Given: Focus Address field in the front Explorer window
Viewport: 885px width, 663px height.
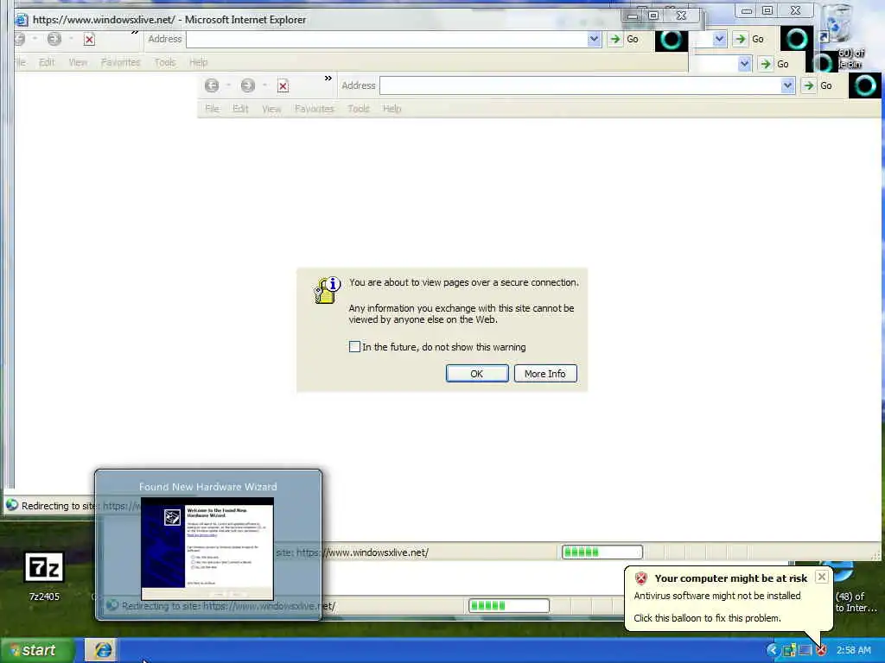Looking at the screenshot, I should pos(581,85).
